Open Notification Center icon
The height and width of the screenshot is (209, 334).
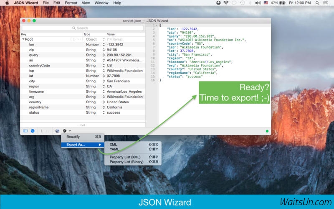[x=326, y=3]
